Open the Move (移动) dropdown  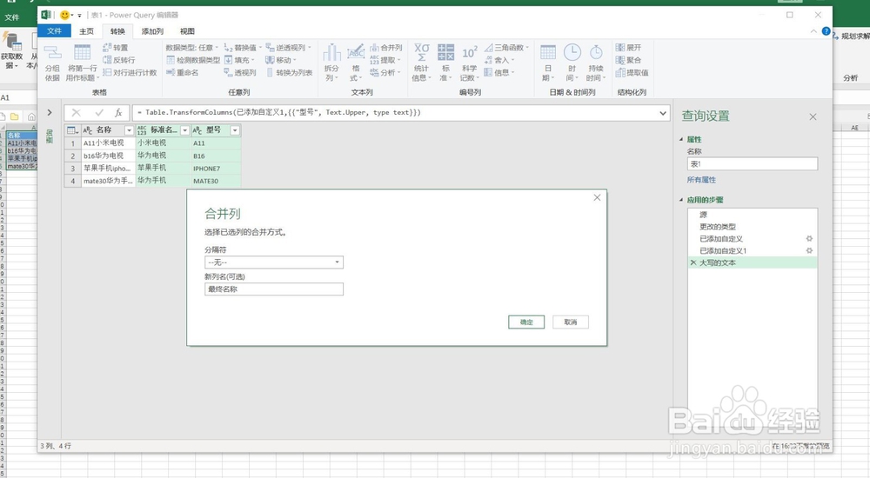tap(281, 60)
